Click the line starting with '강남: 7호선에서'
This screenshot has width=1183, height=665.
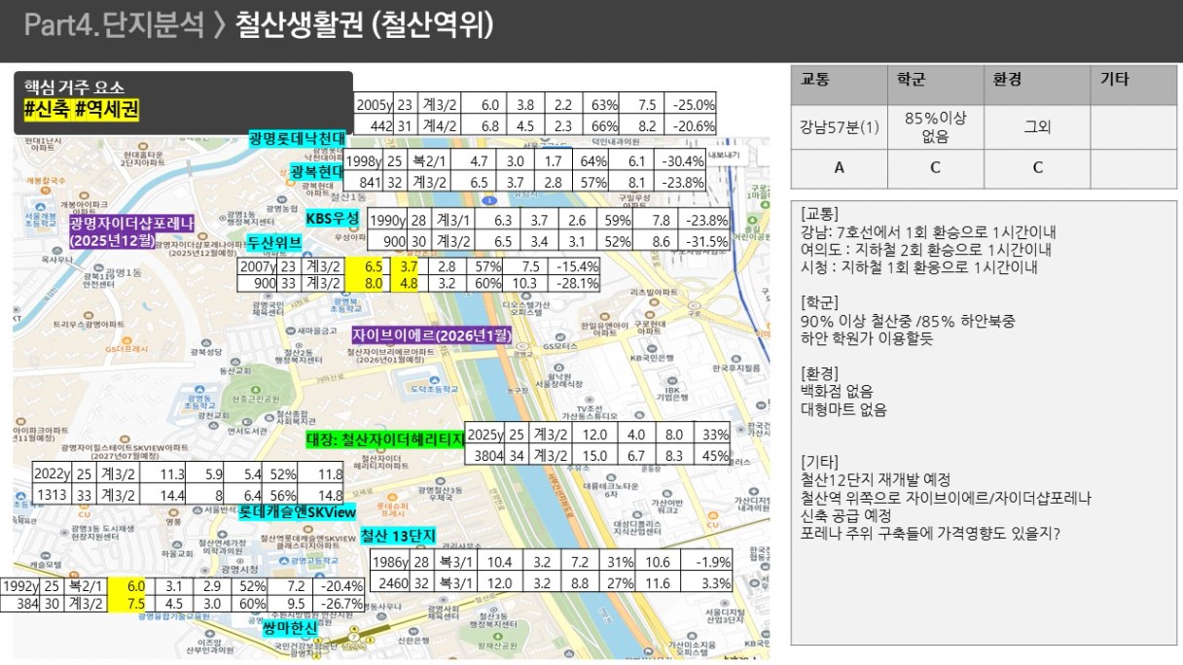pyautogui.click(x=927, y=232)
